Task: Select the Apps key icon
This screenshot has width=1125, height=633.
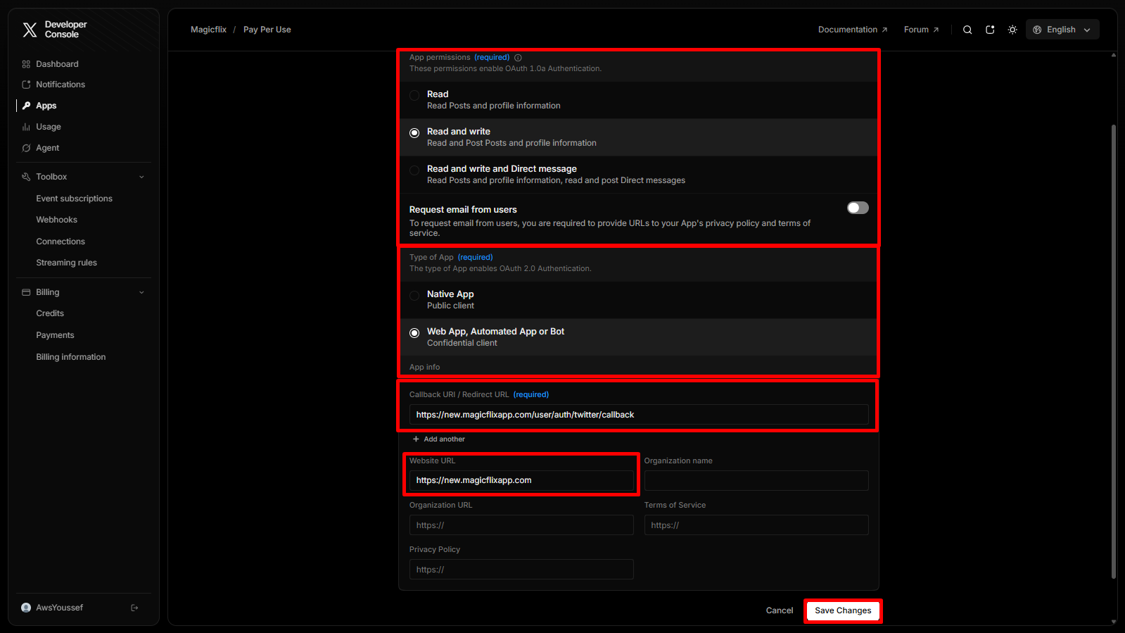Action: click(26, 106)
